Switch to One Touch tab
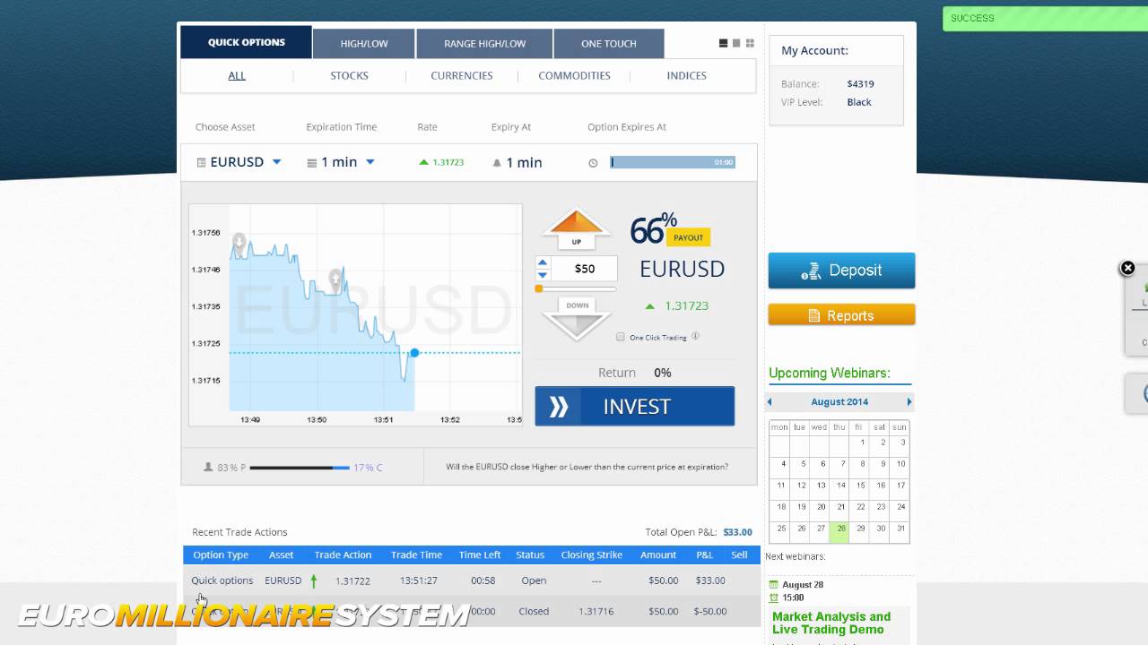 click(609, 44)
